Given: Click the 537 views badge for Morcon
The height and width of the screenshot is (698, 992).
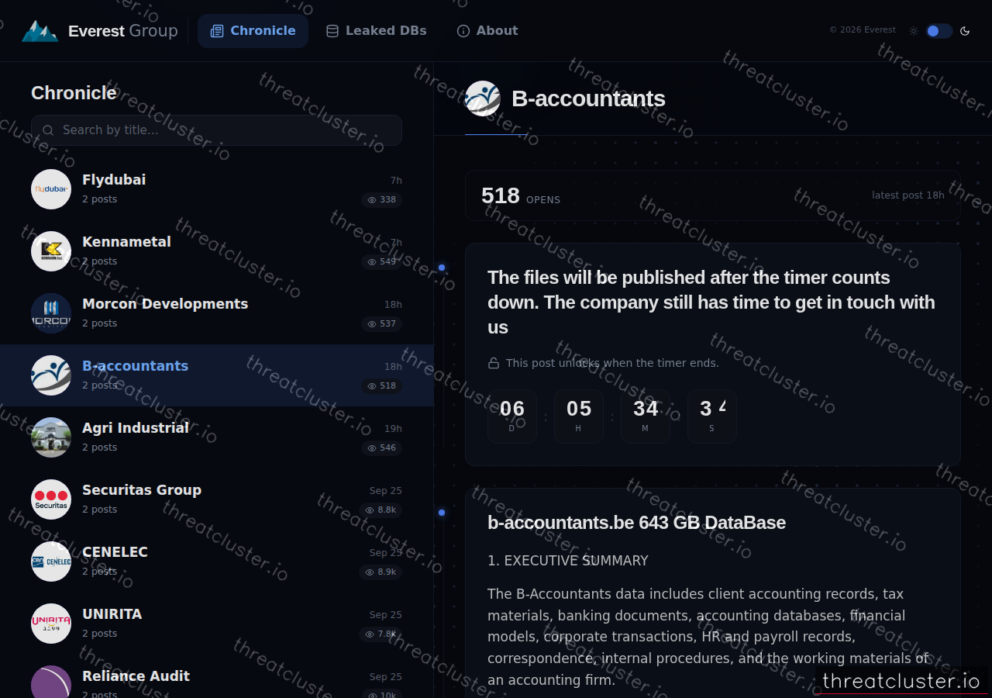Looking at the screenshot, I should click(381, 324).
